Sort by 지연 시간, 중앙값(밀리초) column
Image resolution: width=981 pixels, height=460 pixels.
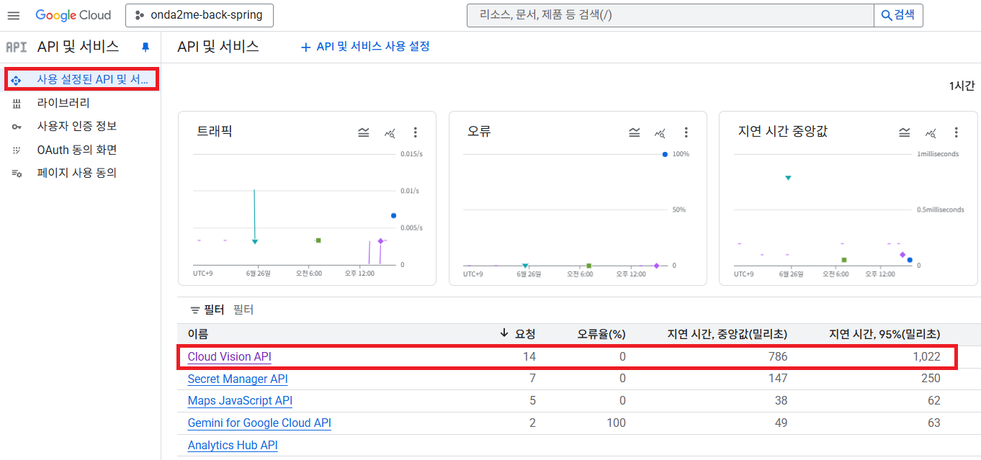coord(727,334)
